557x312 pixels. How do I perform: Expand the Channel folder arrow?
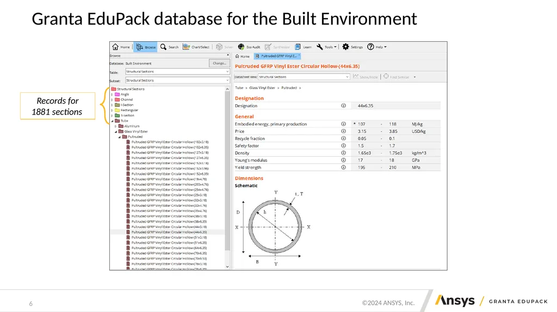(x=112, y=100)
